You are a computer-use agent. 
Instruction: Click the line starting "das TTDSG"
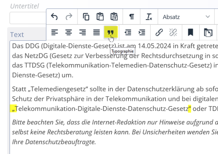[115, 65]
